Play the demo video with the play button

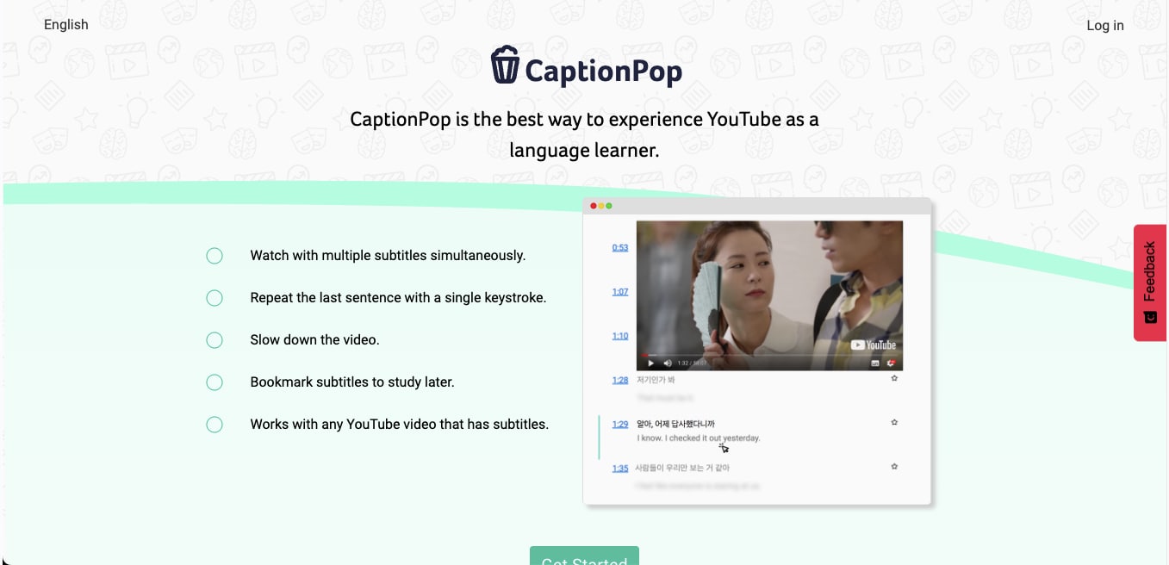tap(651, 363)
